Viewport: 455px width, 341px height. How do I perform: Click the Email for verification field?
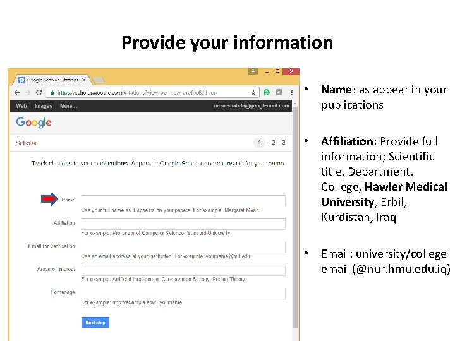183,247
